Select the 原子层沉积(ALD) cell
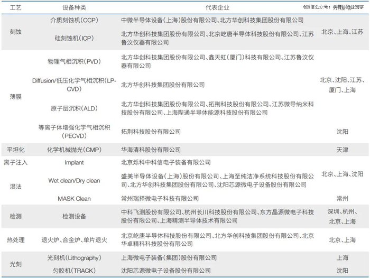The width and height of the screenshot is (370, 278). 74,108
